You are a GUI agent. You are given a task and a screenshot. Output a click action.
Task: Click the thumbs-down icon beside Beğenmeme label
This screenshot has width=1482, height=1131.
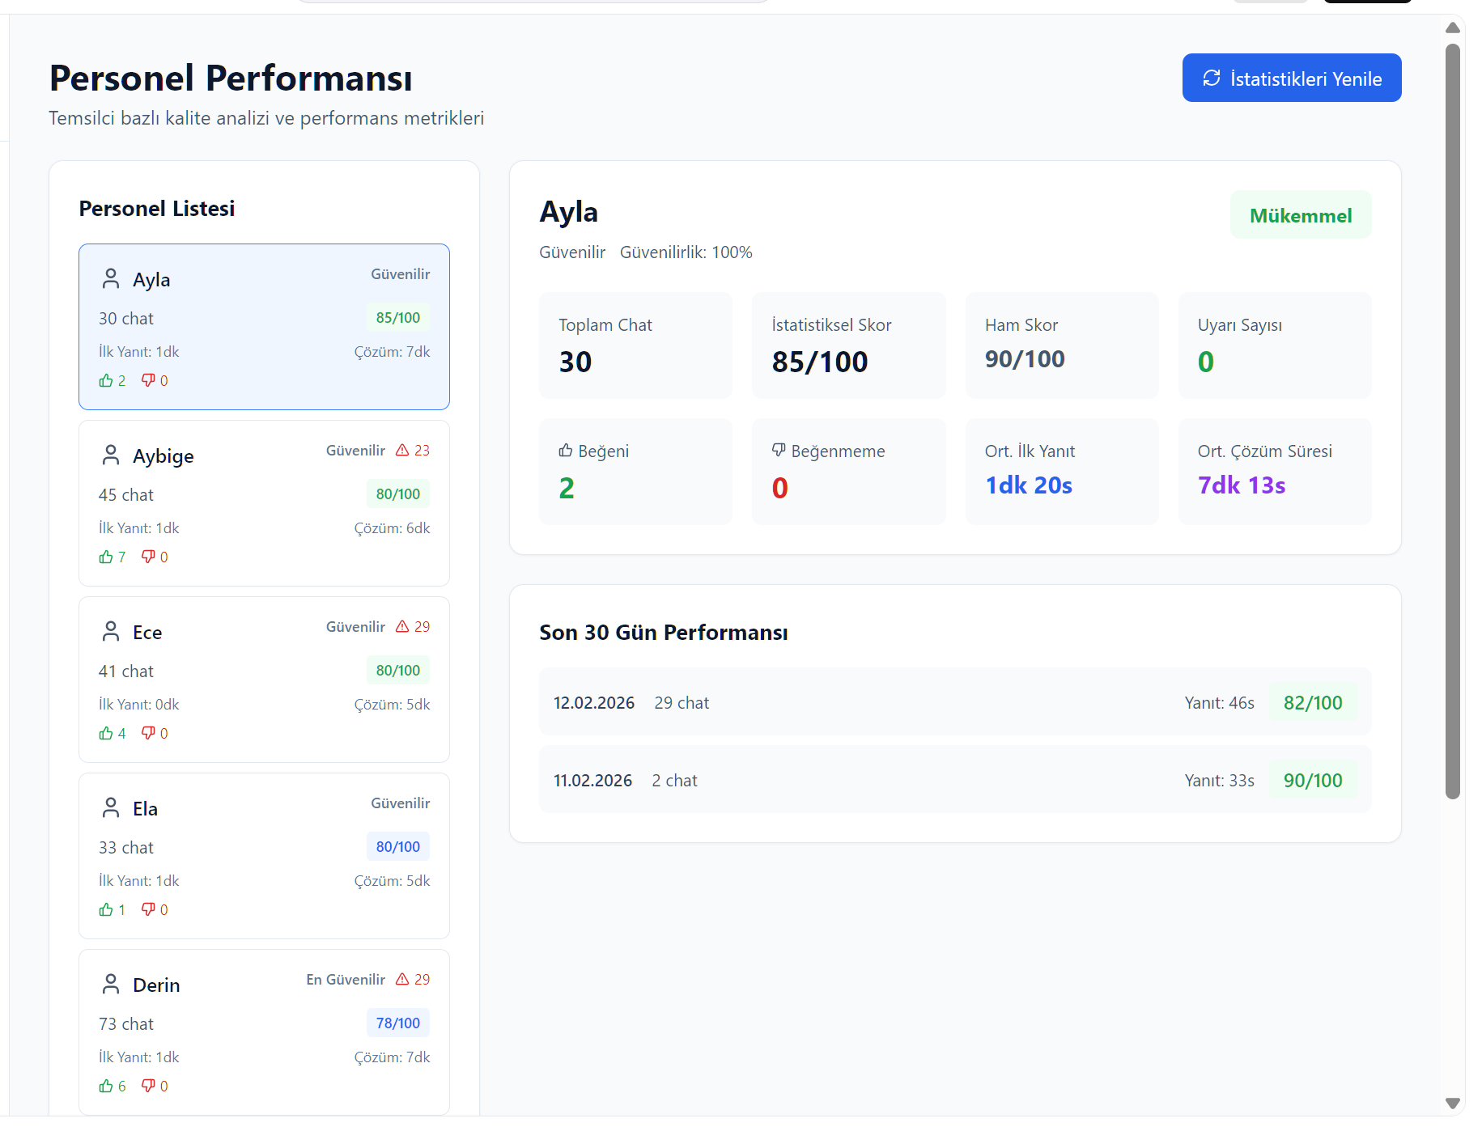click(x=779, y=451)
